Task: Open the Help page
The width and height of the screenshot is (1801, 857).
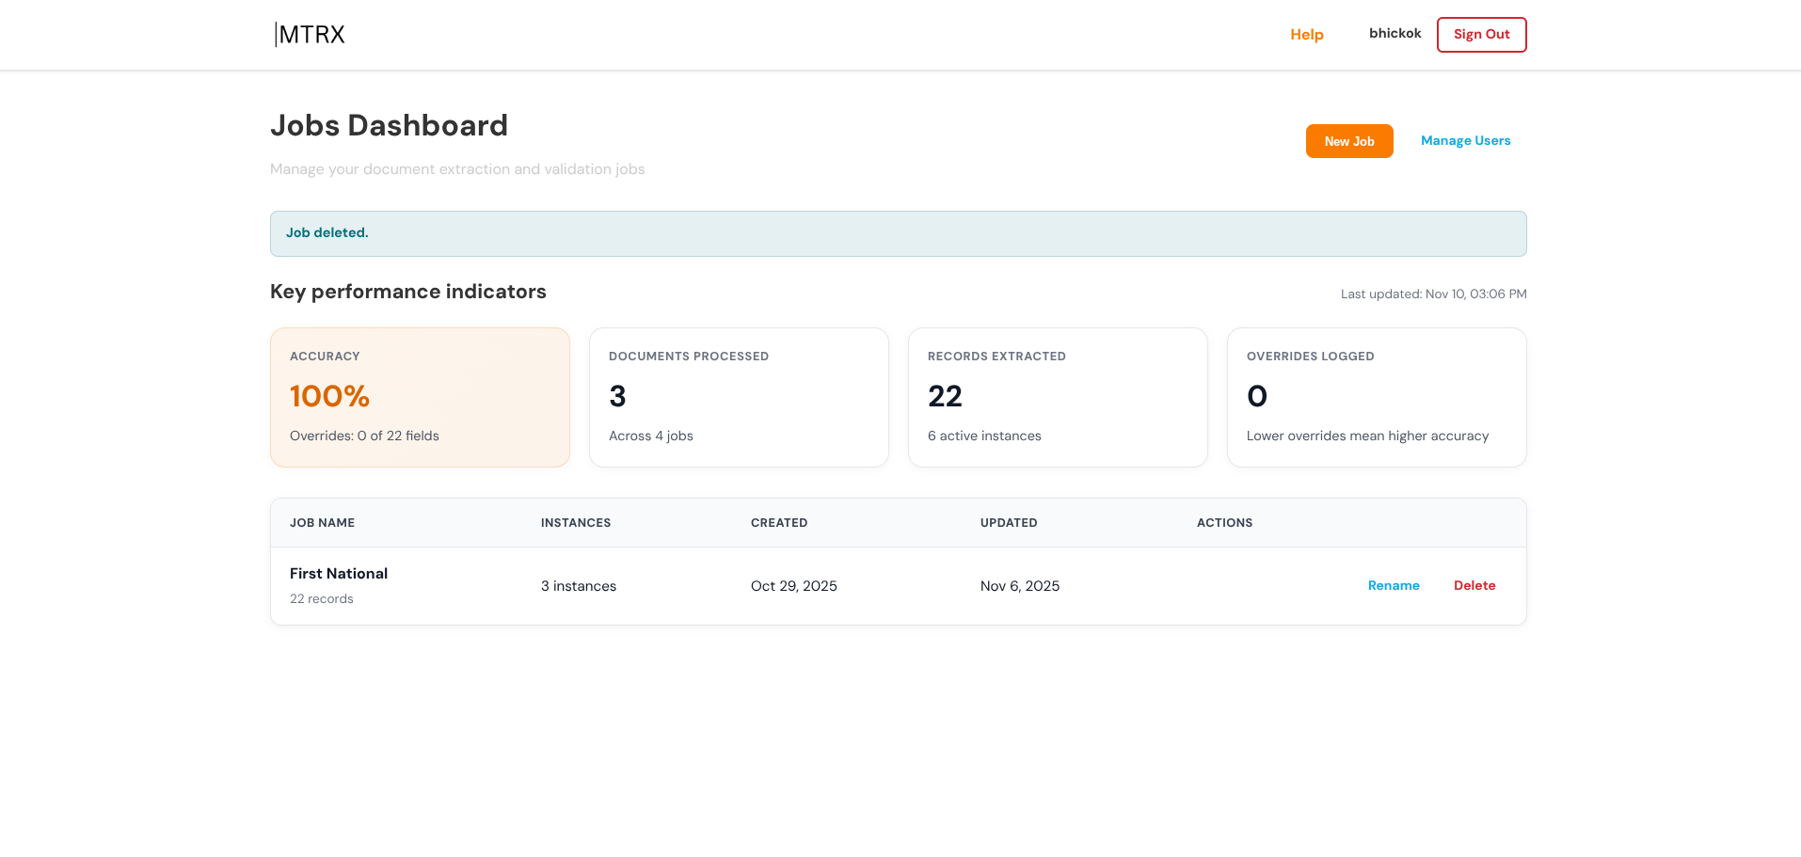Action: click(x=1306, y=34)
